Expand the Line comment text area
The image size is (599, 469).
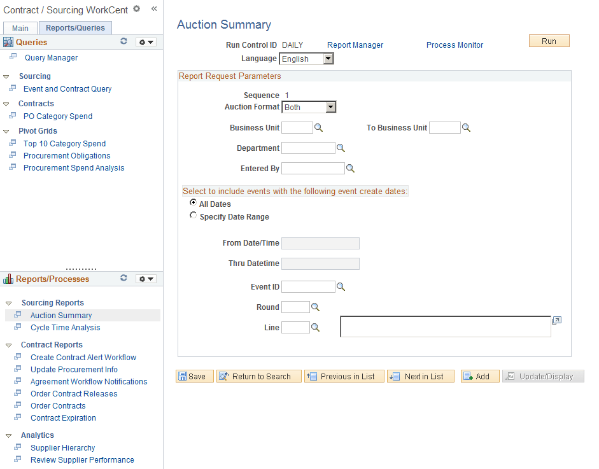[x=556, y=321]
